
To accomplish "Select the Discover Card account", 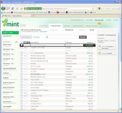I will tap(10, 93).
